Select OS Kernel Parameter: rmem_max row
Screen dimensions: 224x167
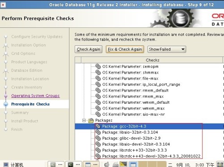(x=133, y=97)
